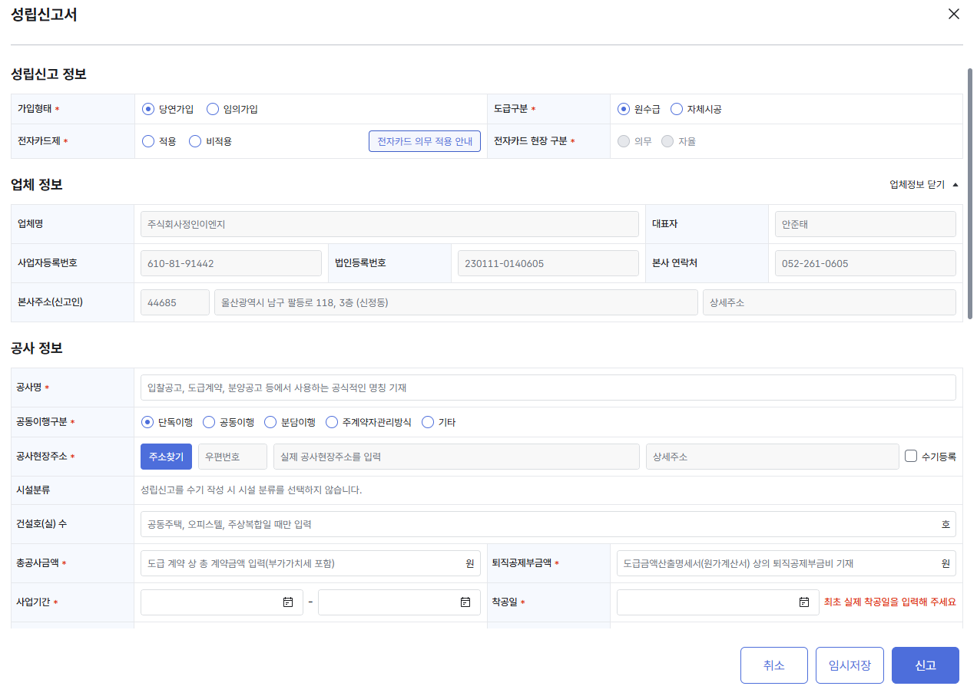Click 임시저장 button
The width and height of the screenshot is (977, 696).
point(849,665)
